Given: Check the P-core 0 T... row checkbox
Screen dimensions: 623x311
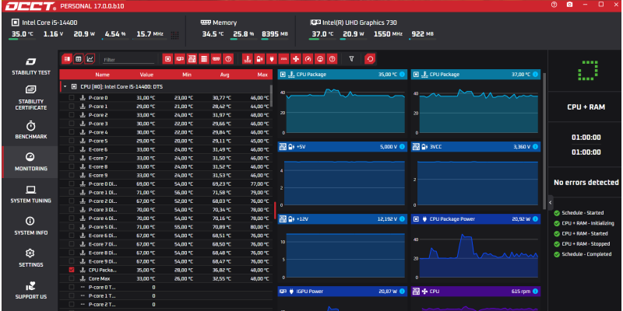Looking at the screenshot, I should point(72,287).
